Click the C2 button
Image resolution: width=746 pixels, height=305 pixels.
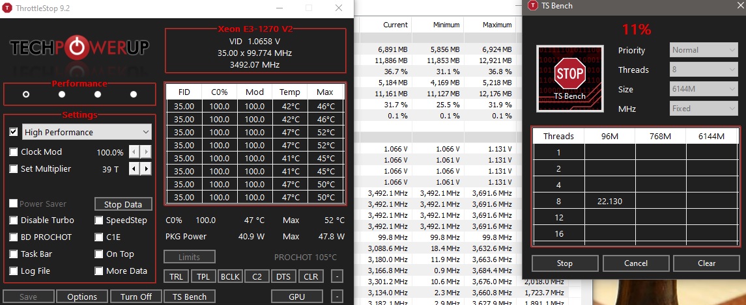point(257,276)
